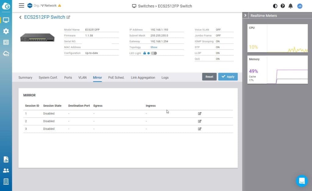Open the reports chart icon in sidebar
The width and height of the screenshot is (312, 191).
click(6, 159)
